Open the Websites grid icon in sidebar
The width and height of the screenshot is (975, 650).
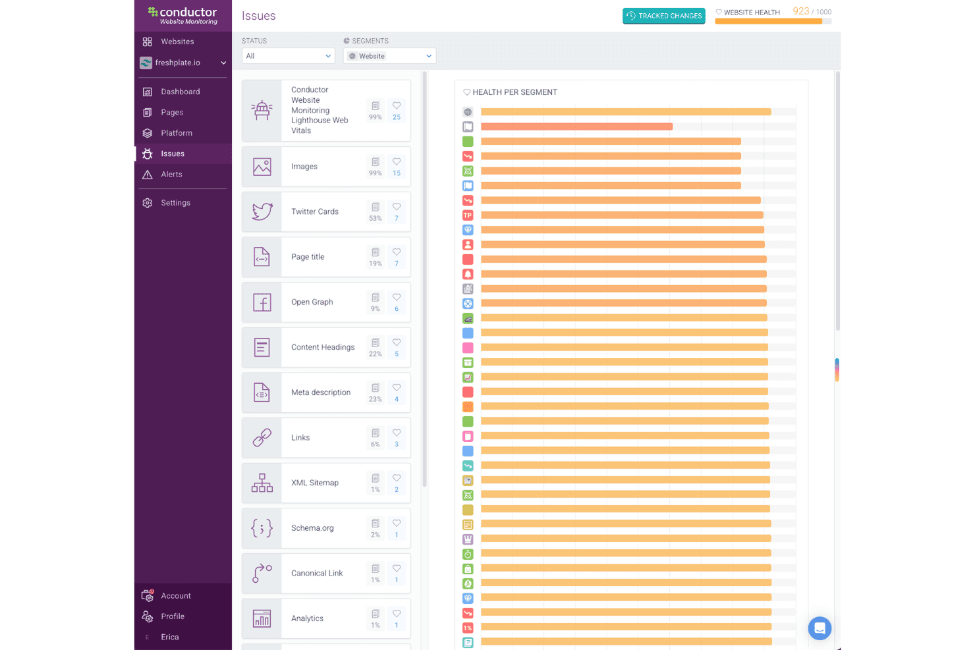tap(148, 41)
